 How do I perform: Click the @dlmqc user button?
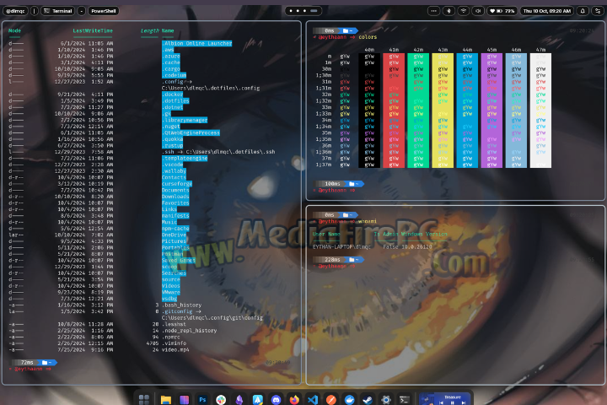tap(15, 11)
